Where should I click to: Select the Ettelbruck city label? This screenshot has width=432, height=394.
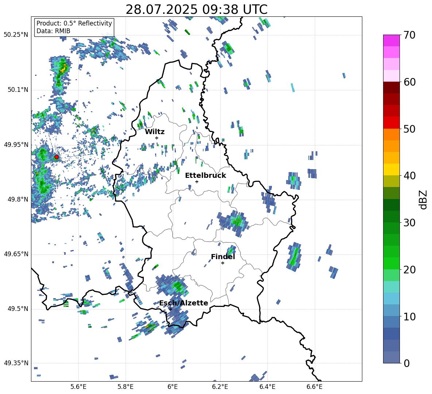click(205, 176)
